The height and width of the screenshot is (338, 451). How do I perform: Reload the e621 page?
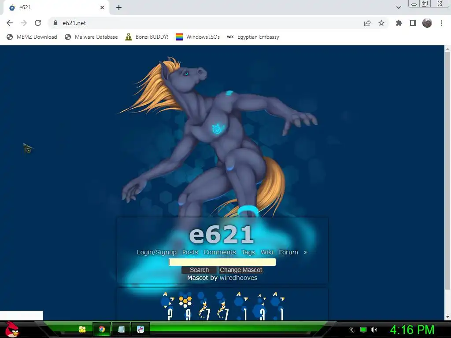coord(38,23)
